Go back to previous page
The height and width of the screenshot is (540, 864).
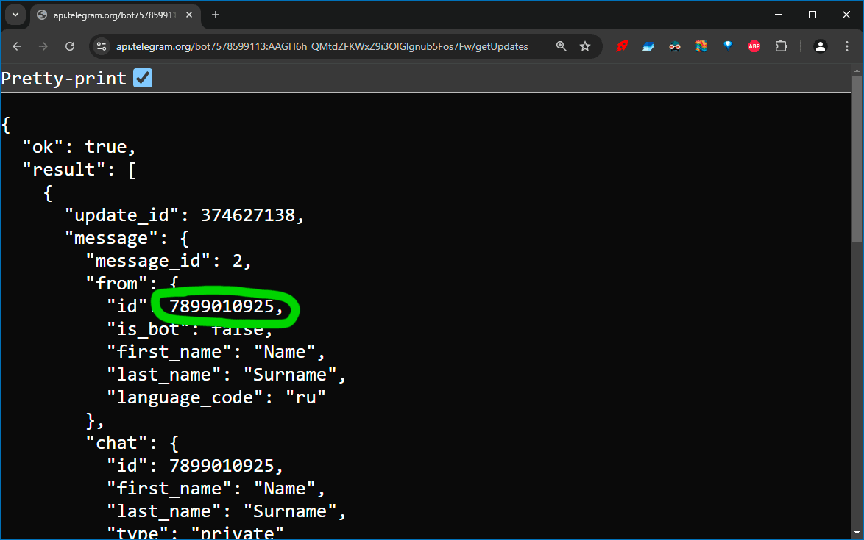coord(17,46)
